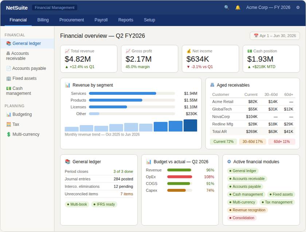Open the Acme Corp — FY 2026 company selector

pos(268,7)
